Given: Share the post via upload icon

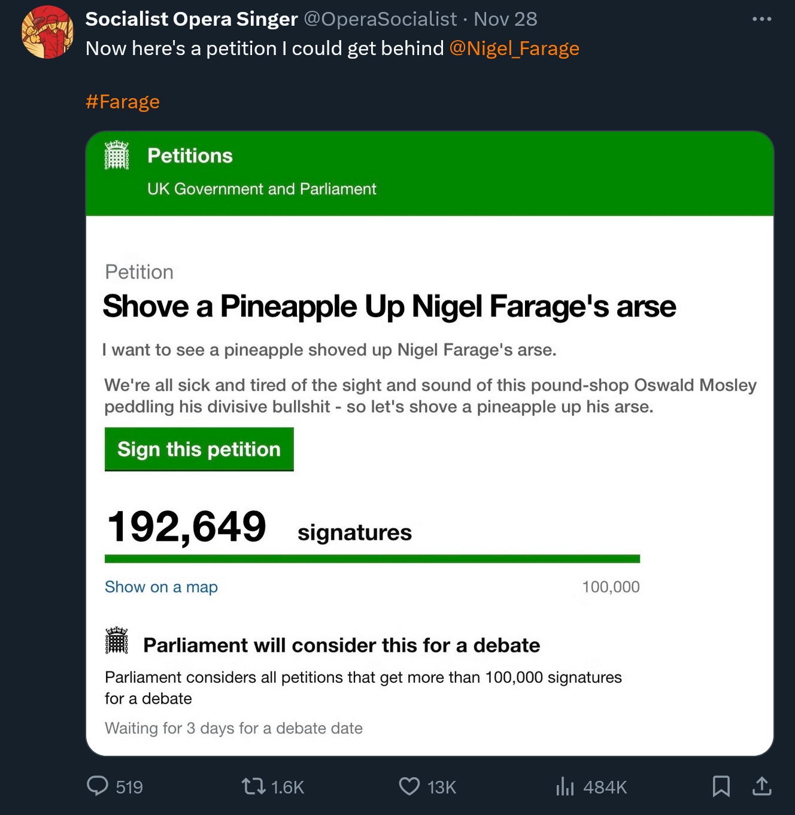Looking at the screenshot, I should click(761, 786).
